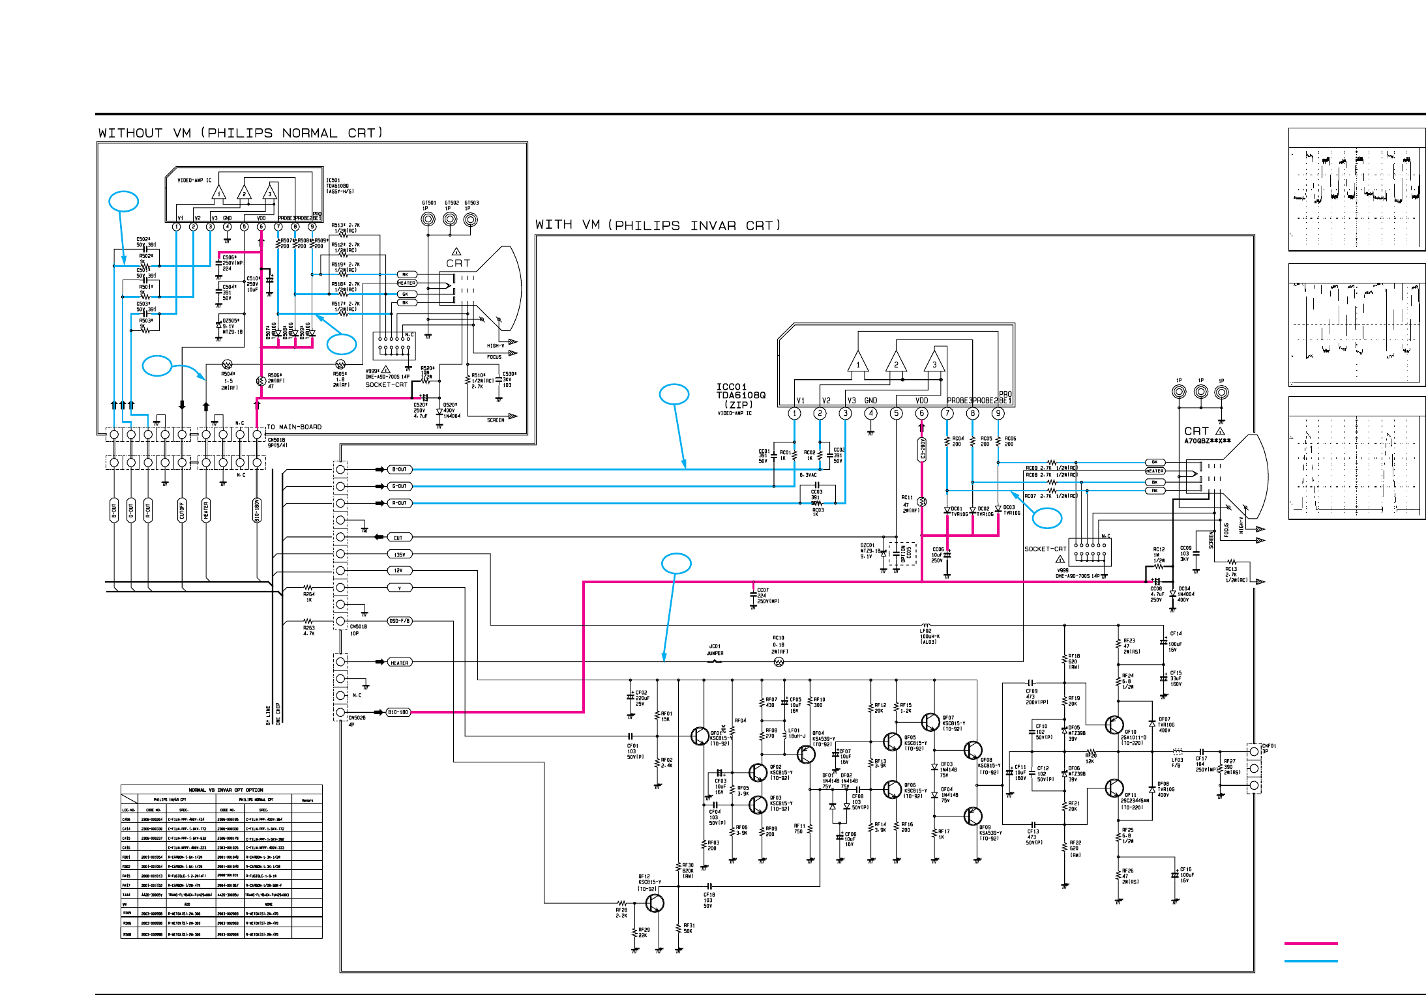The image size is (1426, 995).
Task: Click transistor QF10 2SA1011-D symbol
Action: tap(1114, 725)
